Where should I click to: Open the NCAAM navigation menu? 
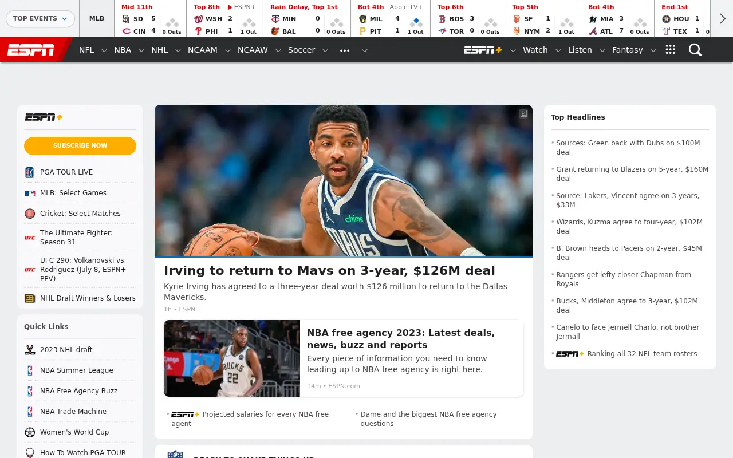203,50
